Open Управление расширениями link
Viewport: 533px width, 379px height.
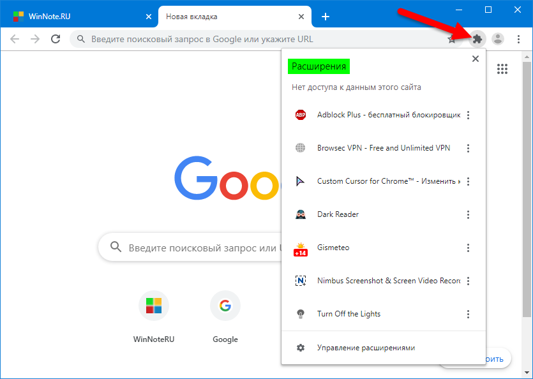tap(366, 348)
